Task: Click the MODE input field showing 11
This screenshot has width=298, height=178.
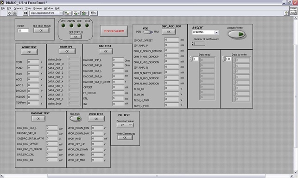Action: point(23,30)
